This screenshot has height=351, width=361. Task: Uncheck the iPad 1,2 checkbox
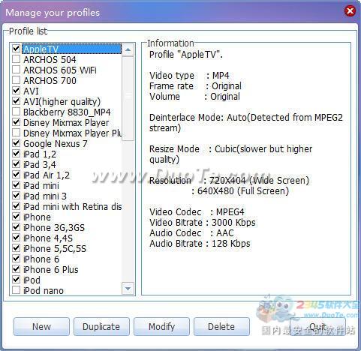[x=16, y=154]
